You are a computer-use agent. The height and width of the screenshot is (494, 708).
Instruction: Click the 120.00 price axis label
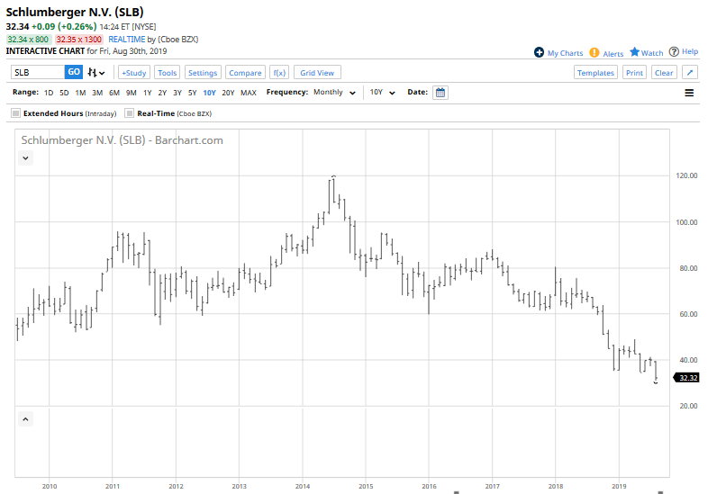(x=686, y=175)
